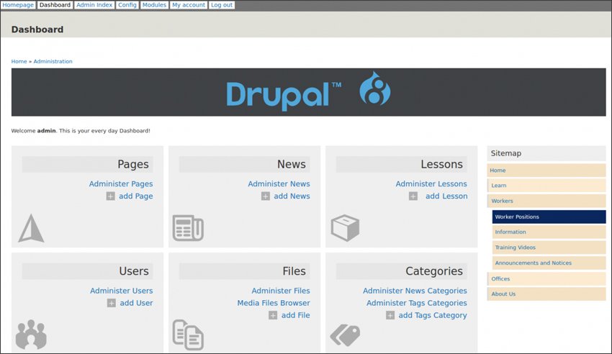
Task: Click the add Lesson link
Action: (x=446, y=196)
